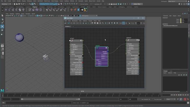Show output connections in Node Editor toolbar
190x107 pixels.
coord(77,23)
